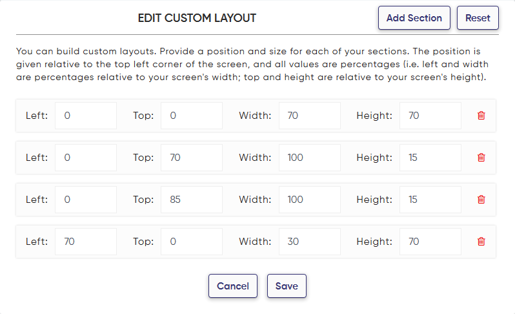Viewport: 515px width, 314px height.
Task: Reset the custom layout
Action: click(478, 18)
